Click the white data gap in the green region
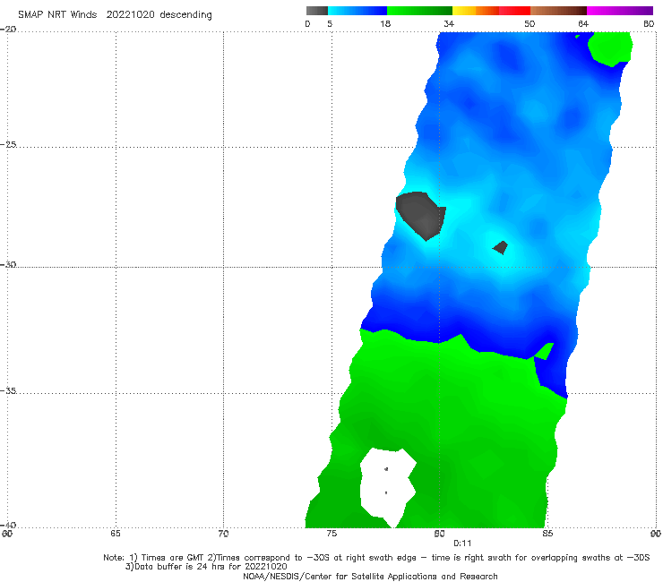This screenshot has height=582, width=663. (x=387, y=486)
